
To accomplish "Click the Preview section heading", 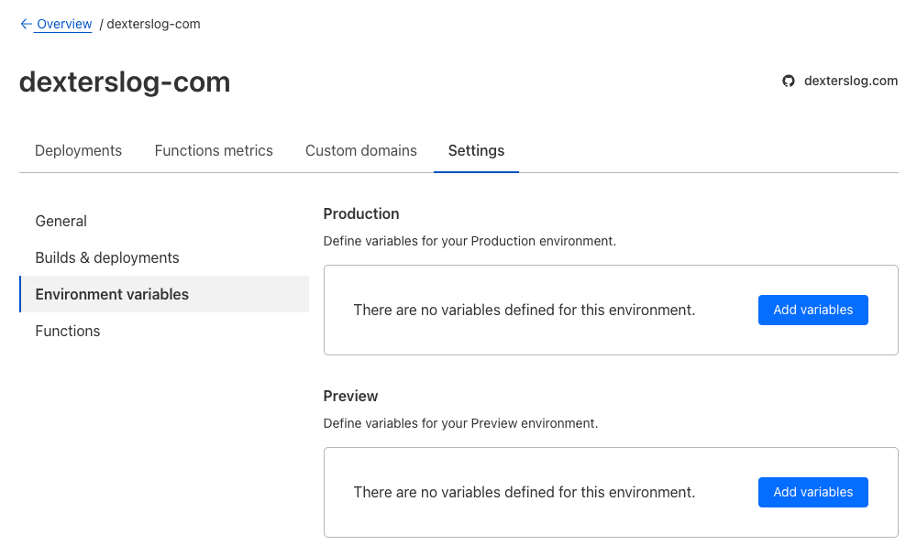I will tap(350, 396).
